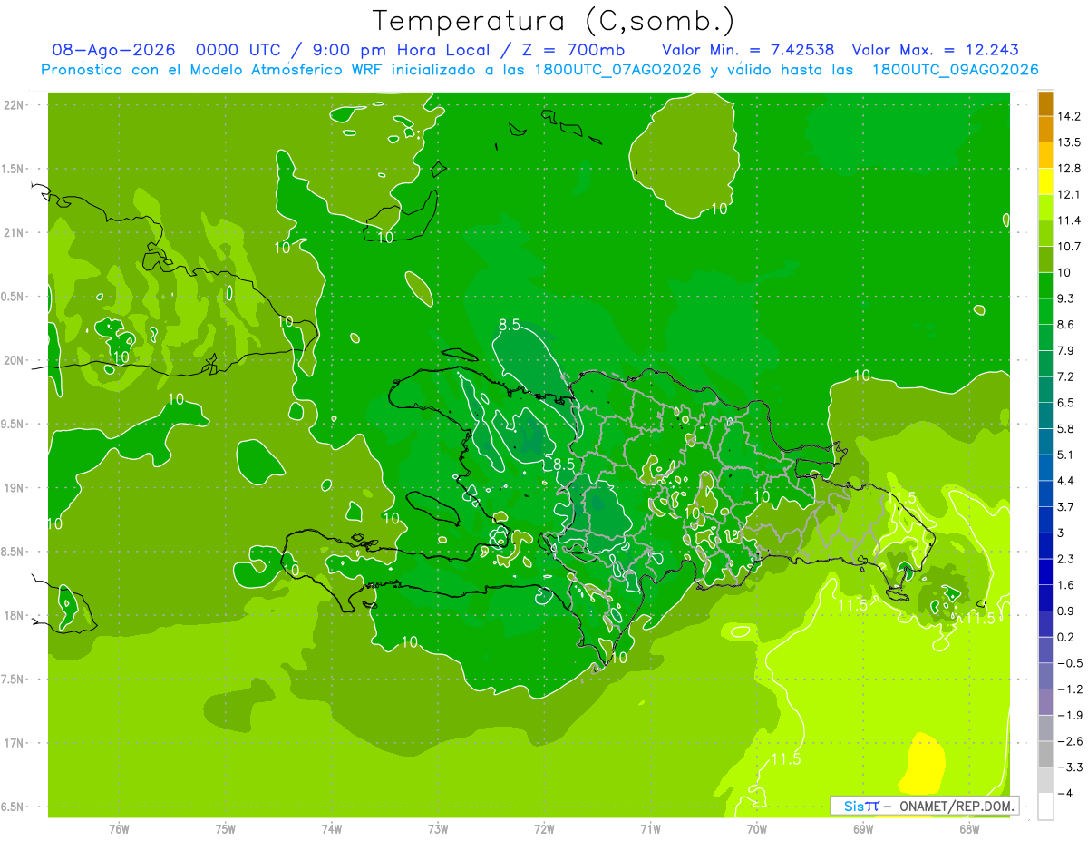Click the '70W' longitude axis label
The height and width of the screenshot is (841, 1088).
757,828
